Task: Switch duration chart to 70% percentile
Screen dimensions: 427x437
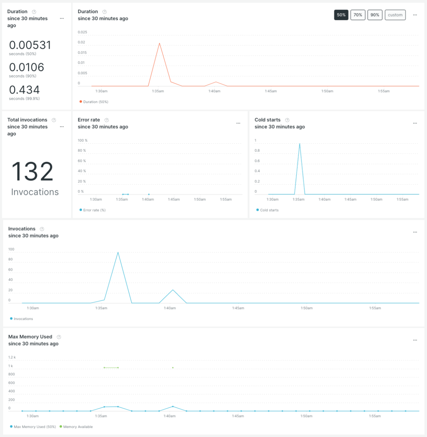Action: 358,15
